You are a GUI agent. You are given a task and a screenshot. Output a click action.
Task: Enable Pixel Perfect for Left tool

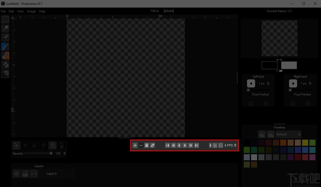point(249,95)
